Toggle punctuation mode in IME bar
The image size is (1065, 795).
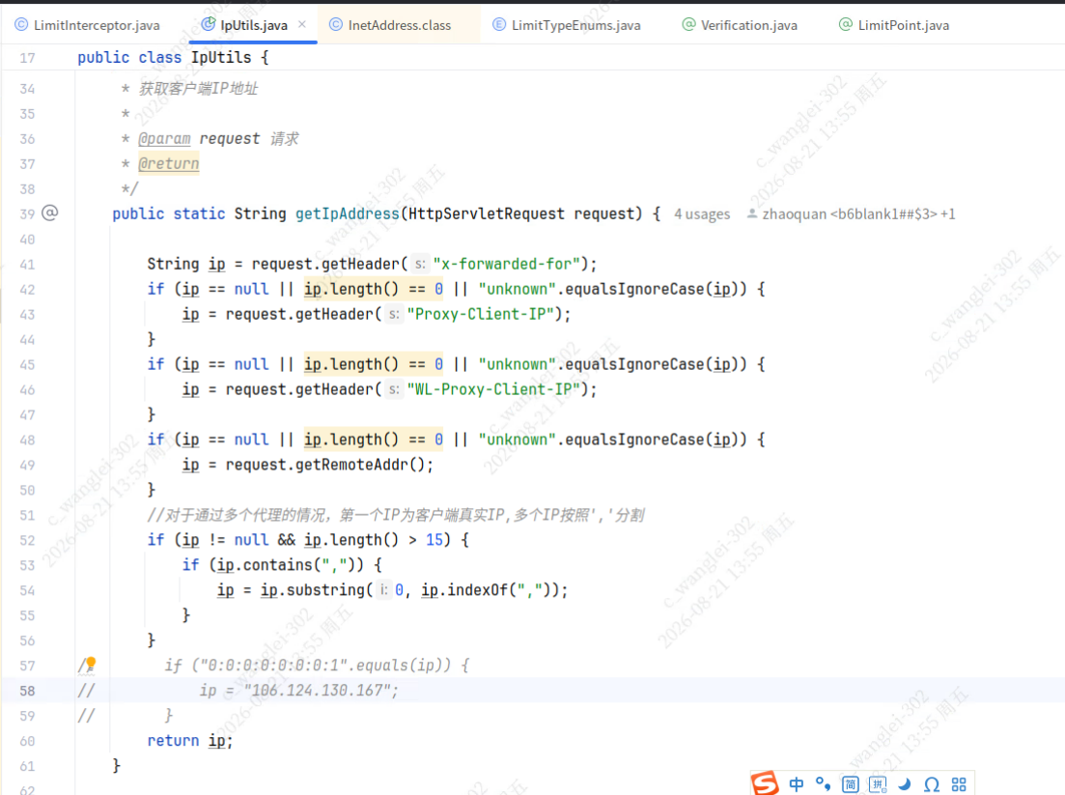(824, 784)
